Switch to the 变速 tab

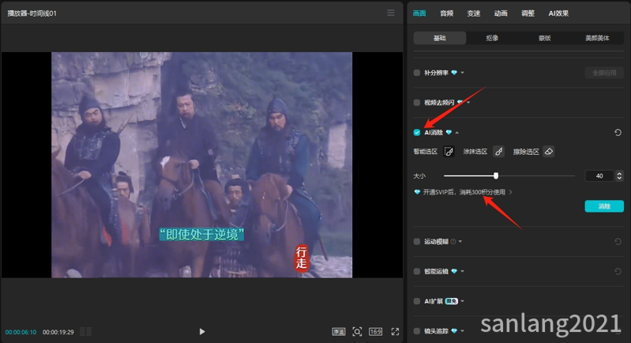pos(474,13)
